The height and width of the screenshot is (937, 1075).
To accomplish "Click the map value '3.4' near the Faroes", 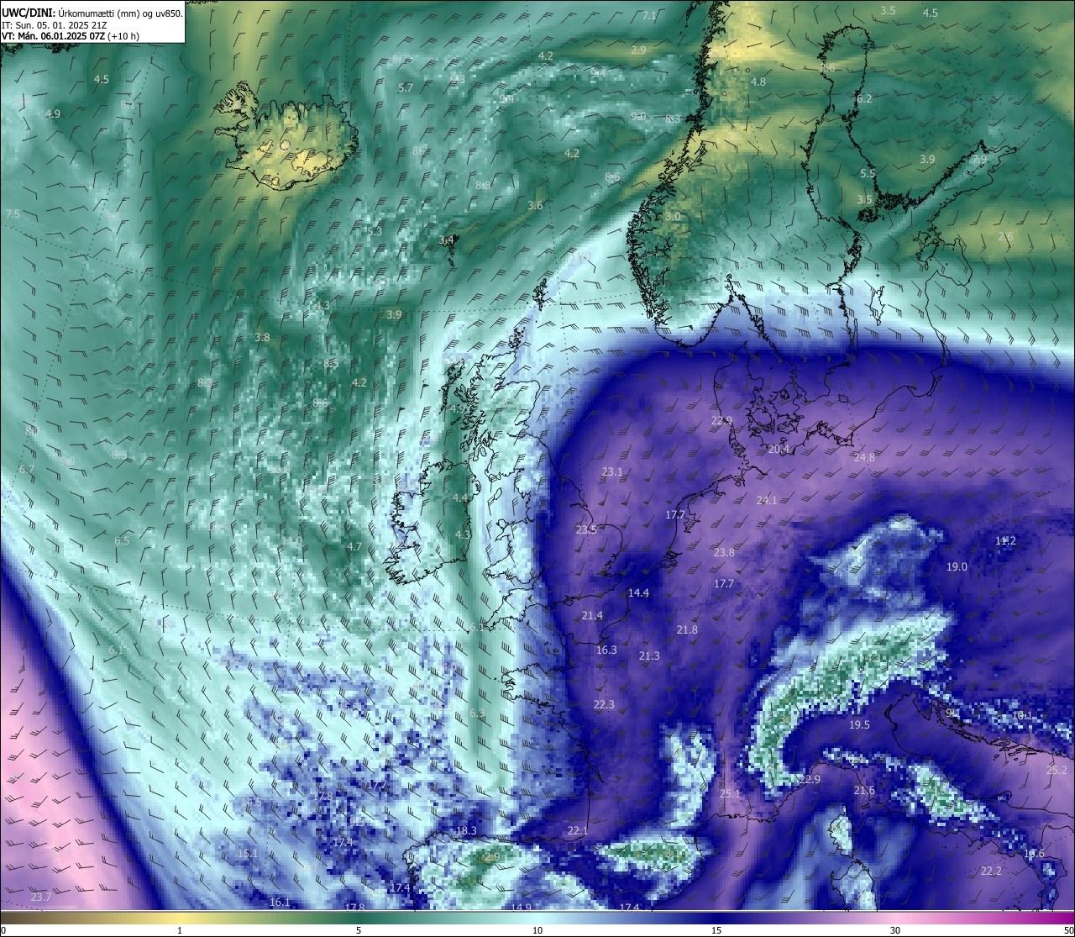I will (446, 240).
